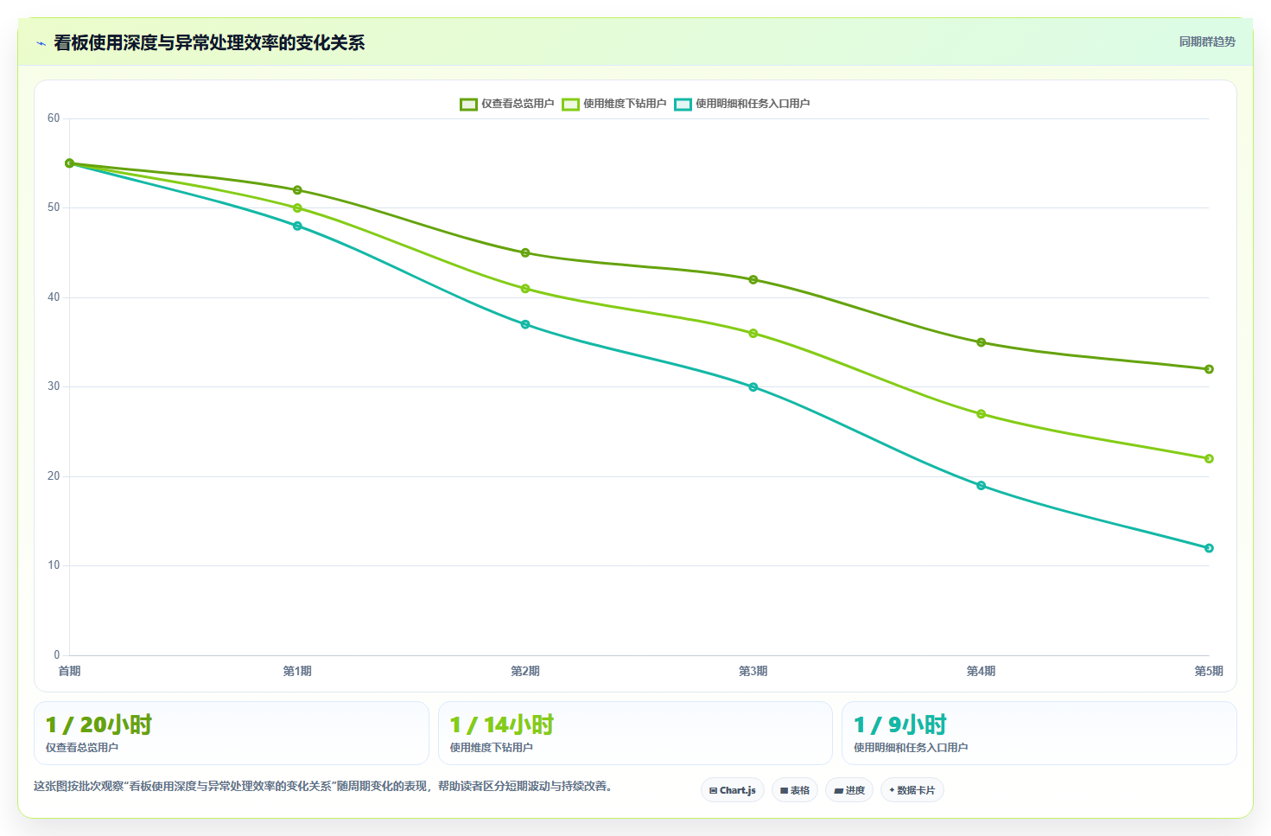The image size is (1271, 836).
Task: Click light green point at 第5期 (22)
Action: (1209, 459)
